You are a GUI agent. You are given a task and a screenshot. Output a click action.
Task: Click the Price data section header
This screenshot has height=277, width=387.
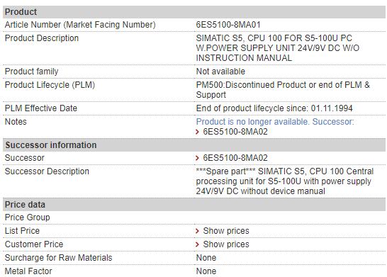coord(194,205)
